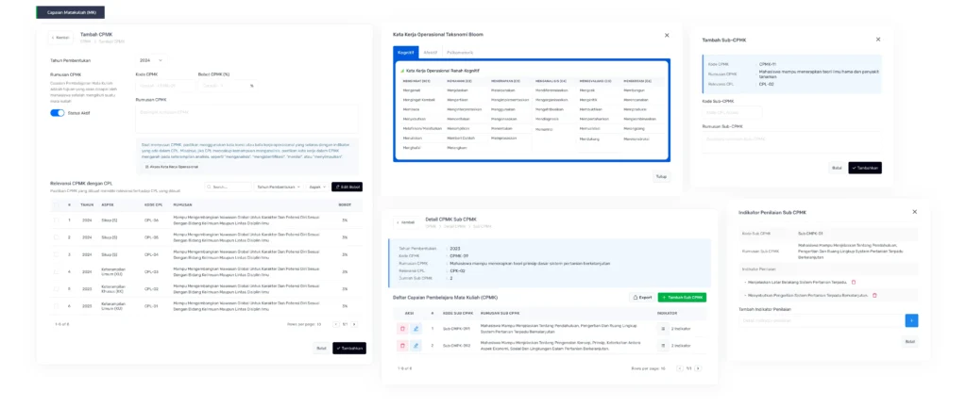Remove 'Menyebutkan Pengertian' indicator with trash icon
The width and height of the screenshot is (967, 407).
874,295
